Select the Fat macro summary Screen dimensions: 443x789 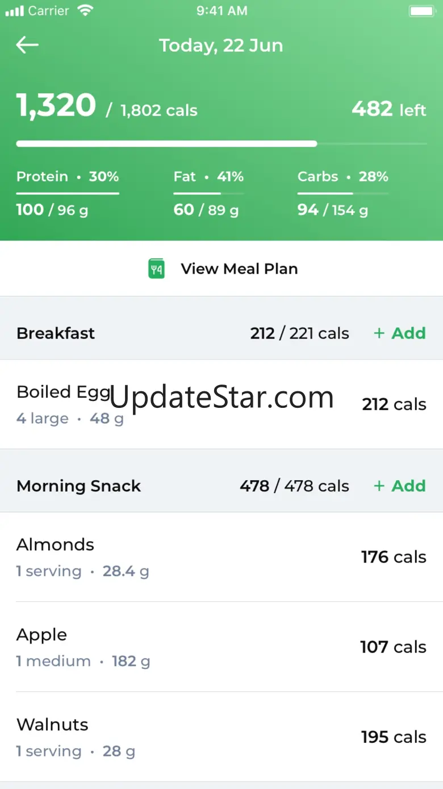[x=208, y=193]
